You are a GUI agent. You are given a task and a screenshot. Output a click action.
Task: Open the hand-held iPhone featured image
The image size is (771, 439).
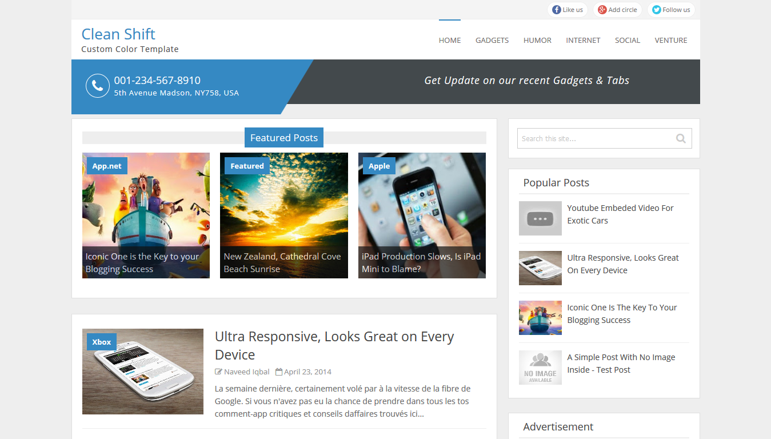pos(422,215)
